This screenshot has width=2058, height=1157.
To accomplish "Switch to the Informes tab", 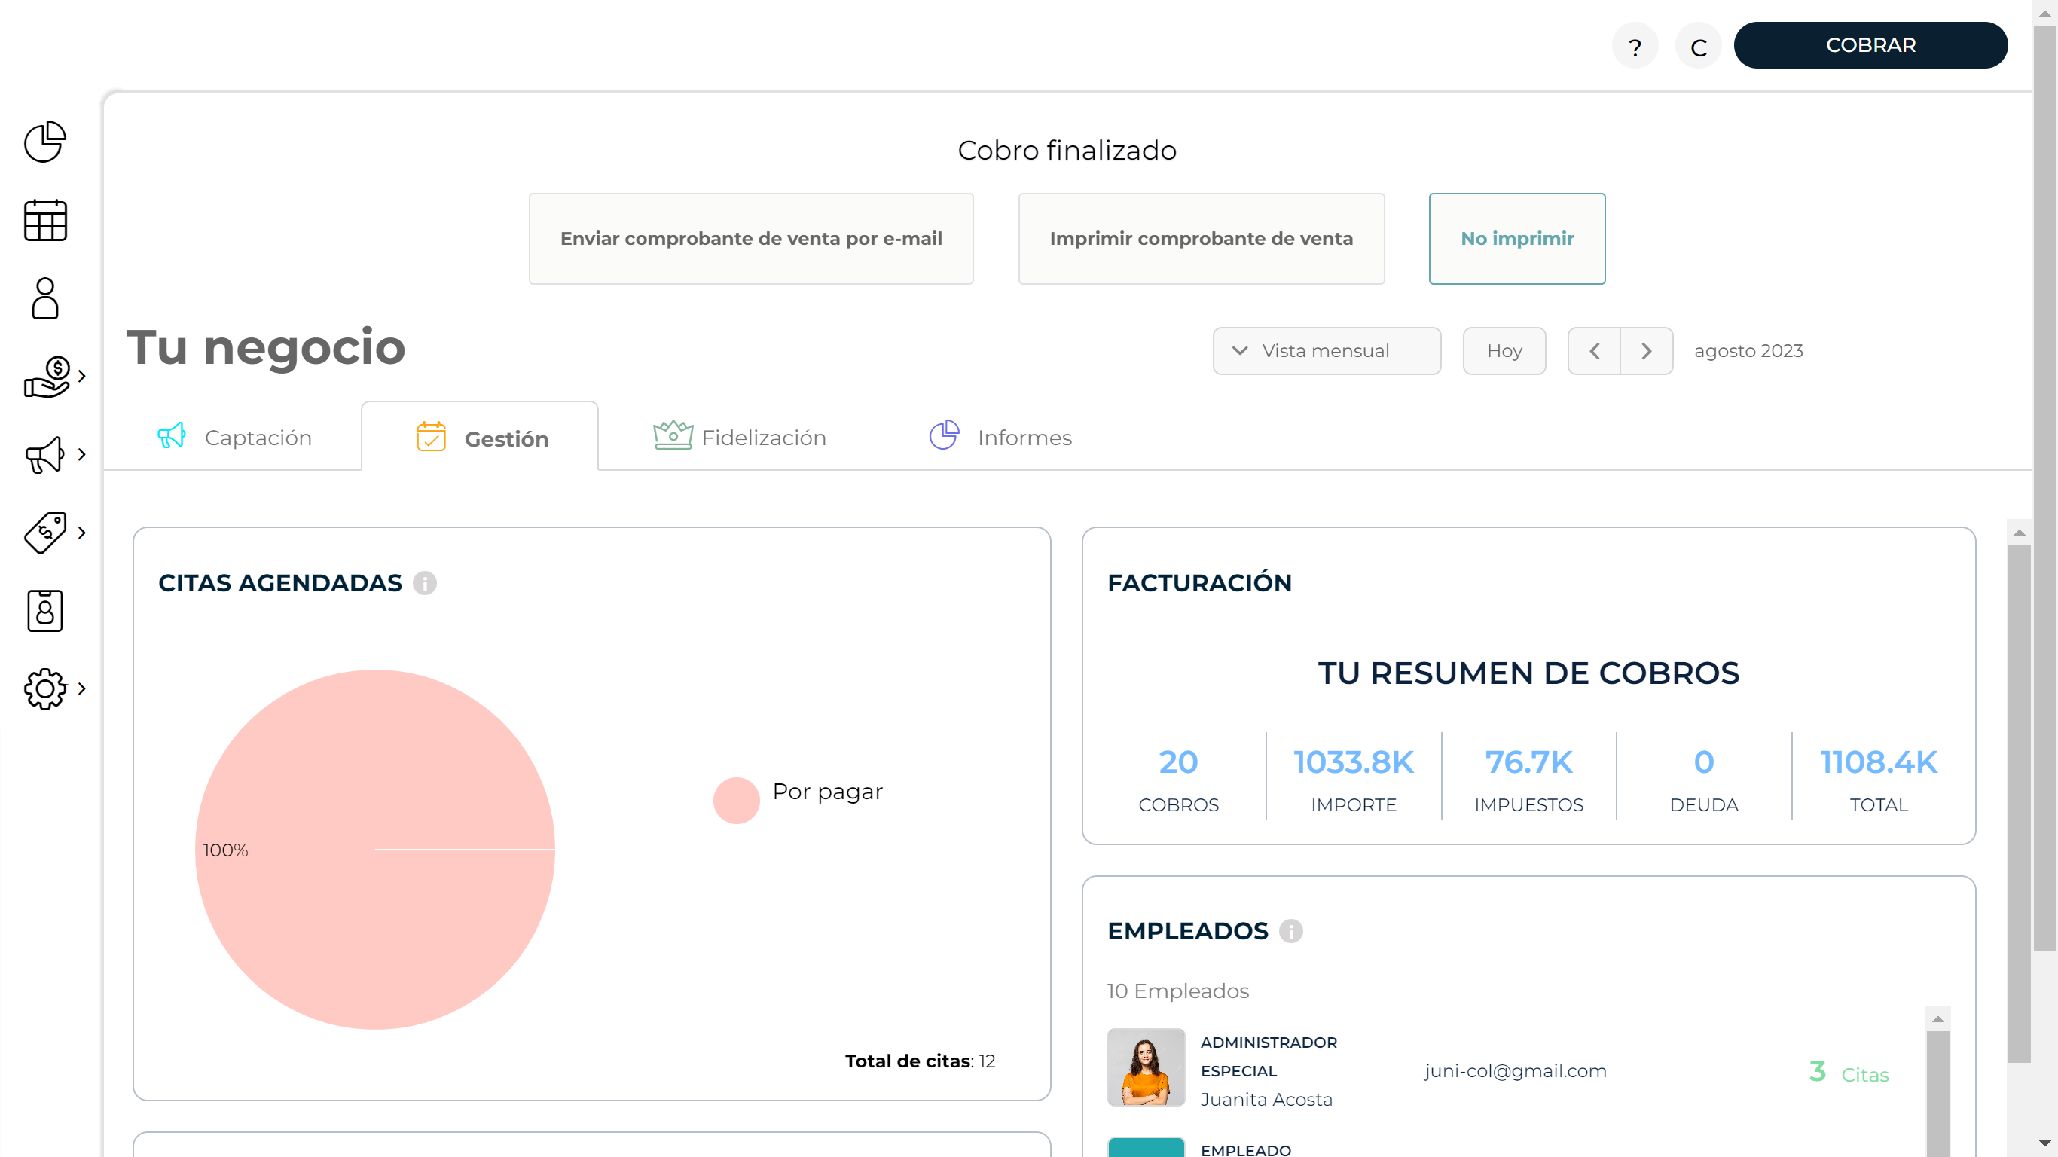I will pos(1000,438).
